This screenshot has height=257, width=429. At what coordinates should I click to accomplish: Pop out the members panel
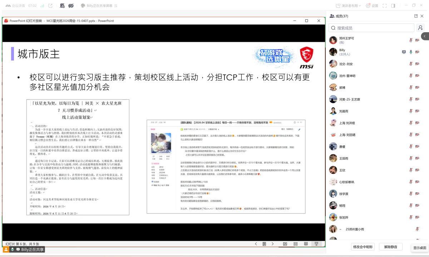(x=416, y=16)
